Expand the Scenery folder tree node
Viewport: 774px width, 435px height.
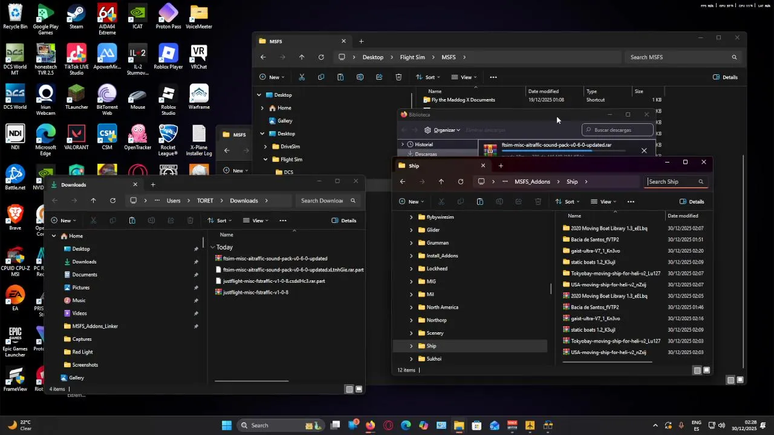click(x=412, y=333)
